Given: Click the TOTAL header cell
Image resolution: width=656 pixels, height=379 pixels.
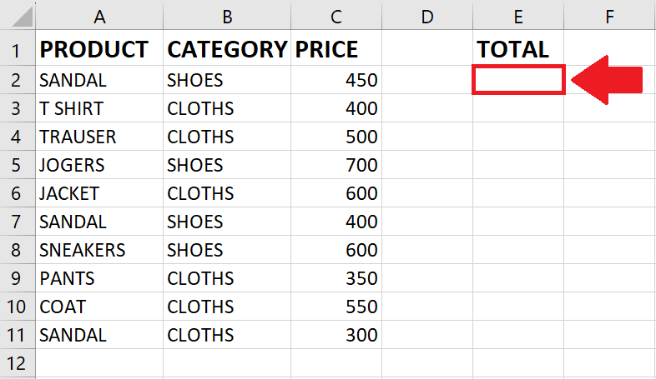Looking at the screenshot, I should (x=518, y=48).
